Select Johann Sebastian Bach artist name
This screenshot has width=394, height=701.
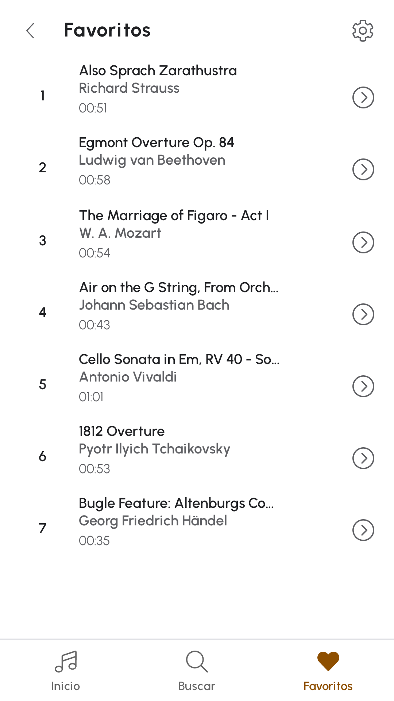coord(154,305)
